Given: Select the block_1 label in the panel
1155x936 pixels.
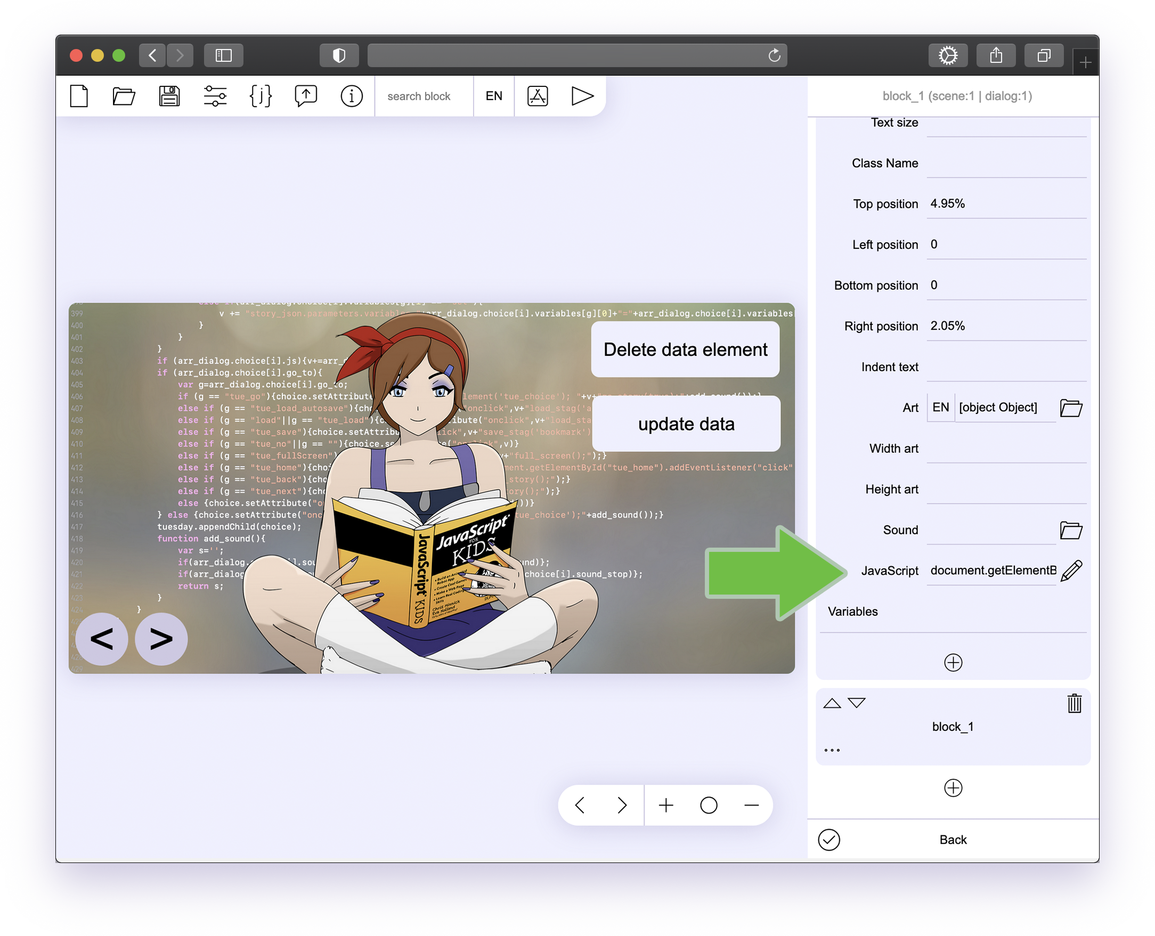Looking at the screenshot, I should click(x=953, y=727).
